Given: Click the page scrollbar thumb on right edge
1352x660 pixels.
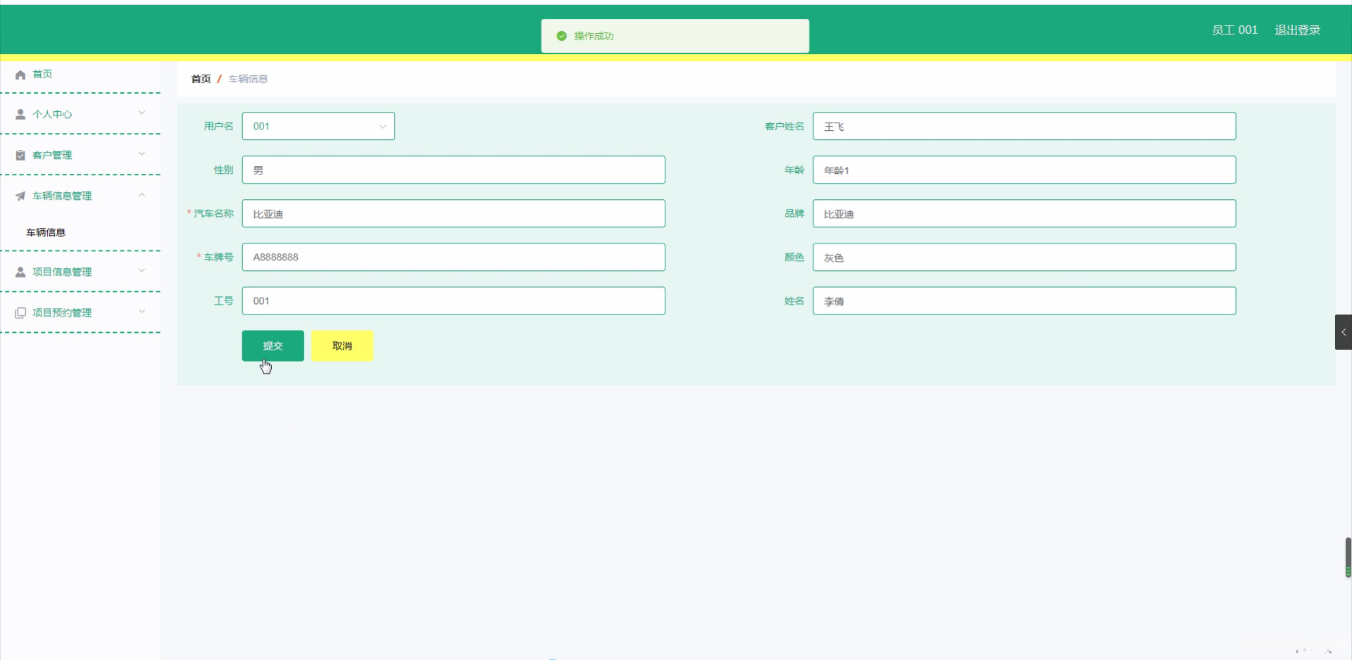Looking at the screenshot, I should coord(1348,557).
